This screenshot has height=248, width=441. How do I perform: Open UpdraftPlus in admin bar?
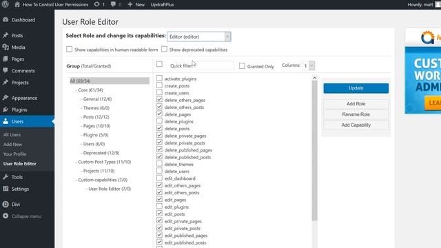[x=162, y=5]
